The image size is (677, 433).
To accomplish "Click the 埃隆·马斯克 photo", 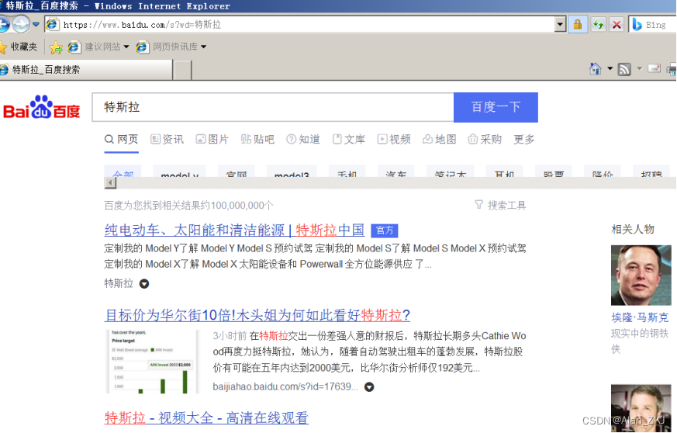I will tap(641, 275).
